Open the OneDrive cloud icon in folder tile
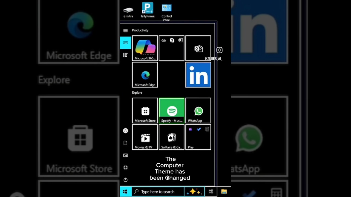This screenshot has height=197, width=351. pyautogui.click(x=164, y=40)
